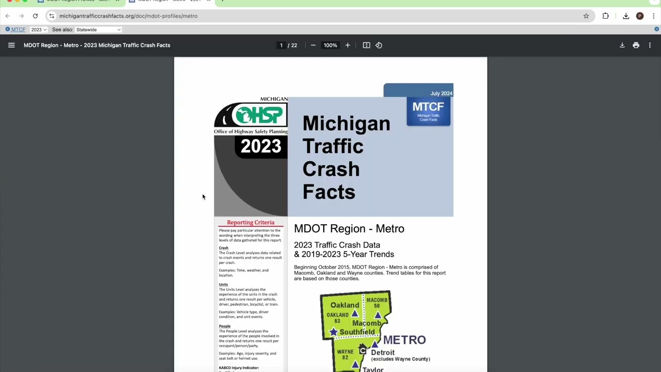Open the See also Statewide dropdown
The width and height of the screenshot is (661, 372).
[x=99, y=30]
